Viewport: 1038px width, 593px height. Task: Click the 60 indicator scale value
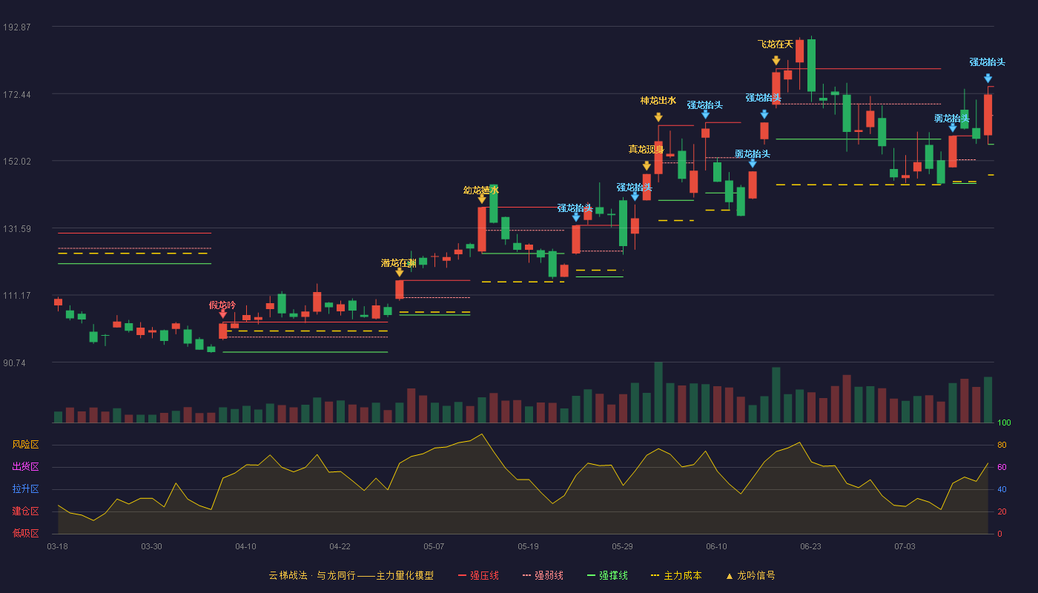[1002, 468]
